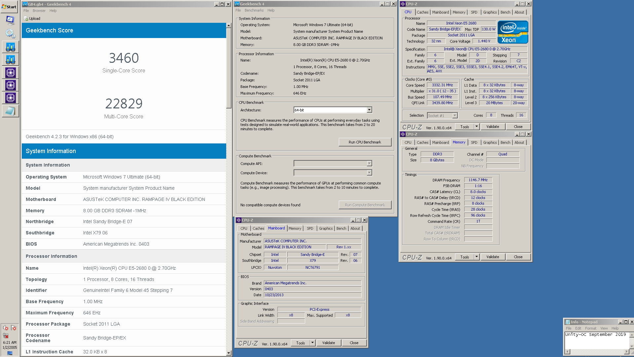This screenshot has height=357, width=634.
Task: Click the GB4.gb4 window title icon
Action: pyautogui.click(x=25, y=4)
